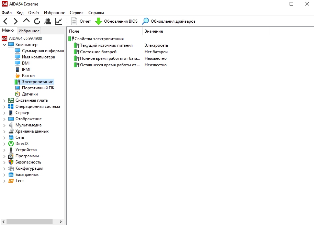Viewport: 314px width, 225px height.
Task: Click the IPMI server icon
Action: (x=18, y=69)
